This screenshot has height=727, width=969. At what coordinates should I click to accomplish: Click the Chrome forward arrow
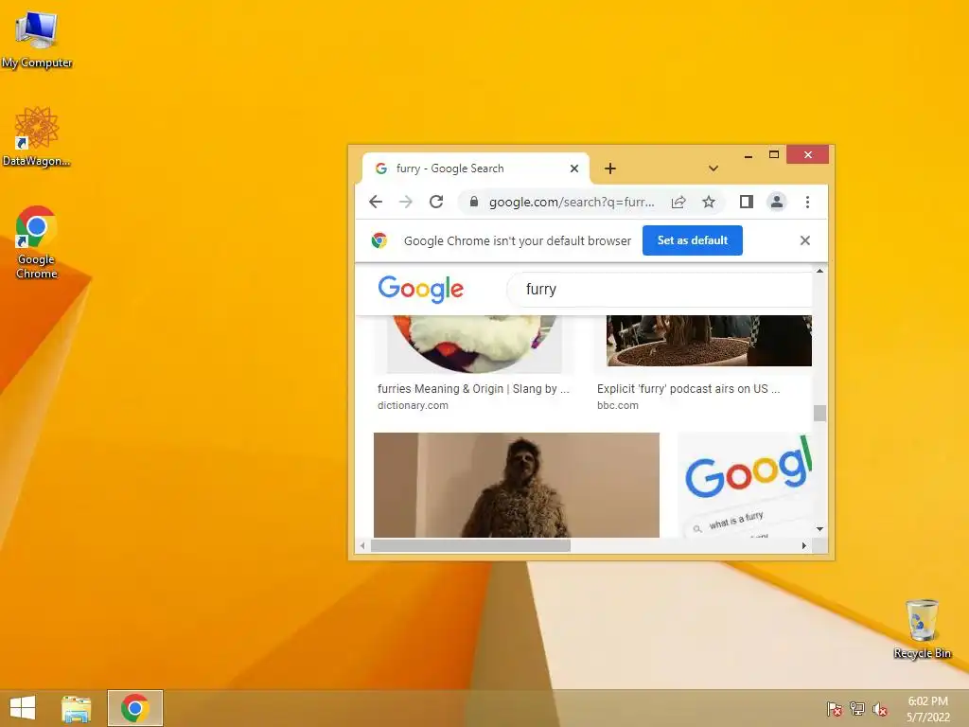tap(405, 203)
